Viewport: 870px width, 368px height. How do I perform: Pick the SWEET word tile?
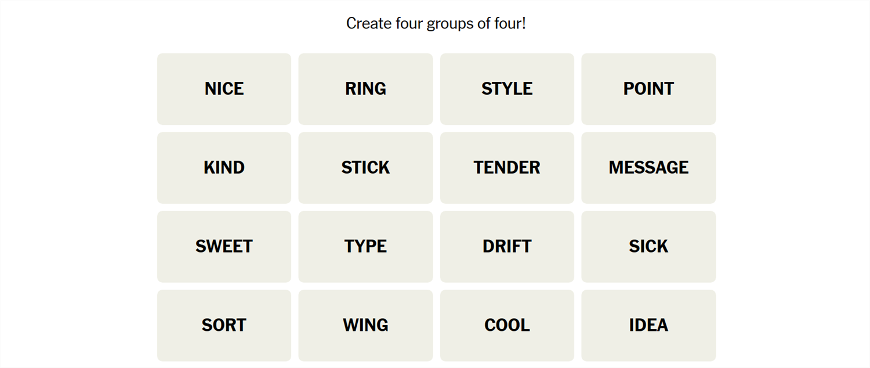coord(224,246)
